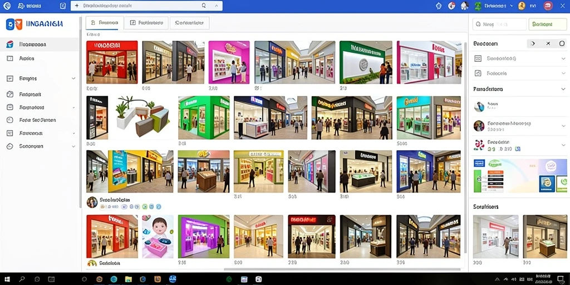Open the red storefront thumbnail in first row
Image resolution: width=570 pixels, height=285 pixels.
pyautogui.click(x=112, y=62)
